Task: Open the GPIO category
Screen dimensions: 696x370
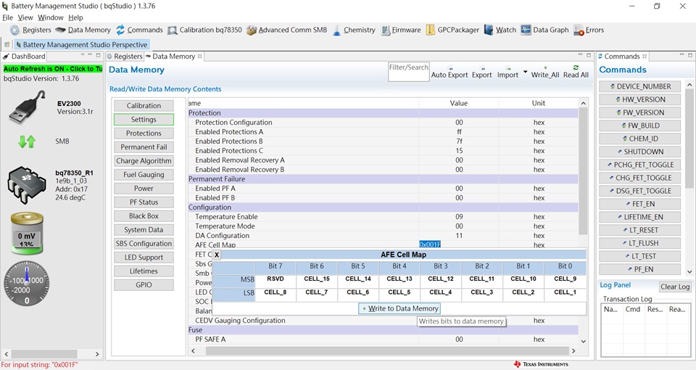Action: pos(144,284)
